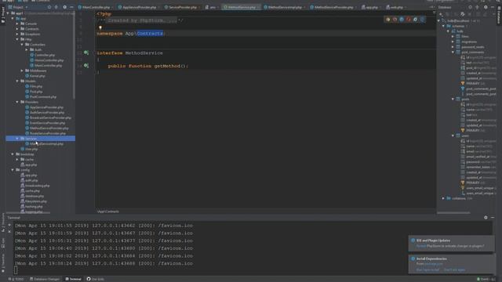
Task: Expand password_resets table in Database tree
Action: point(453,47)
